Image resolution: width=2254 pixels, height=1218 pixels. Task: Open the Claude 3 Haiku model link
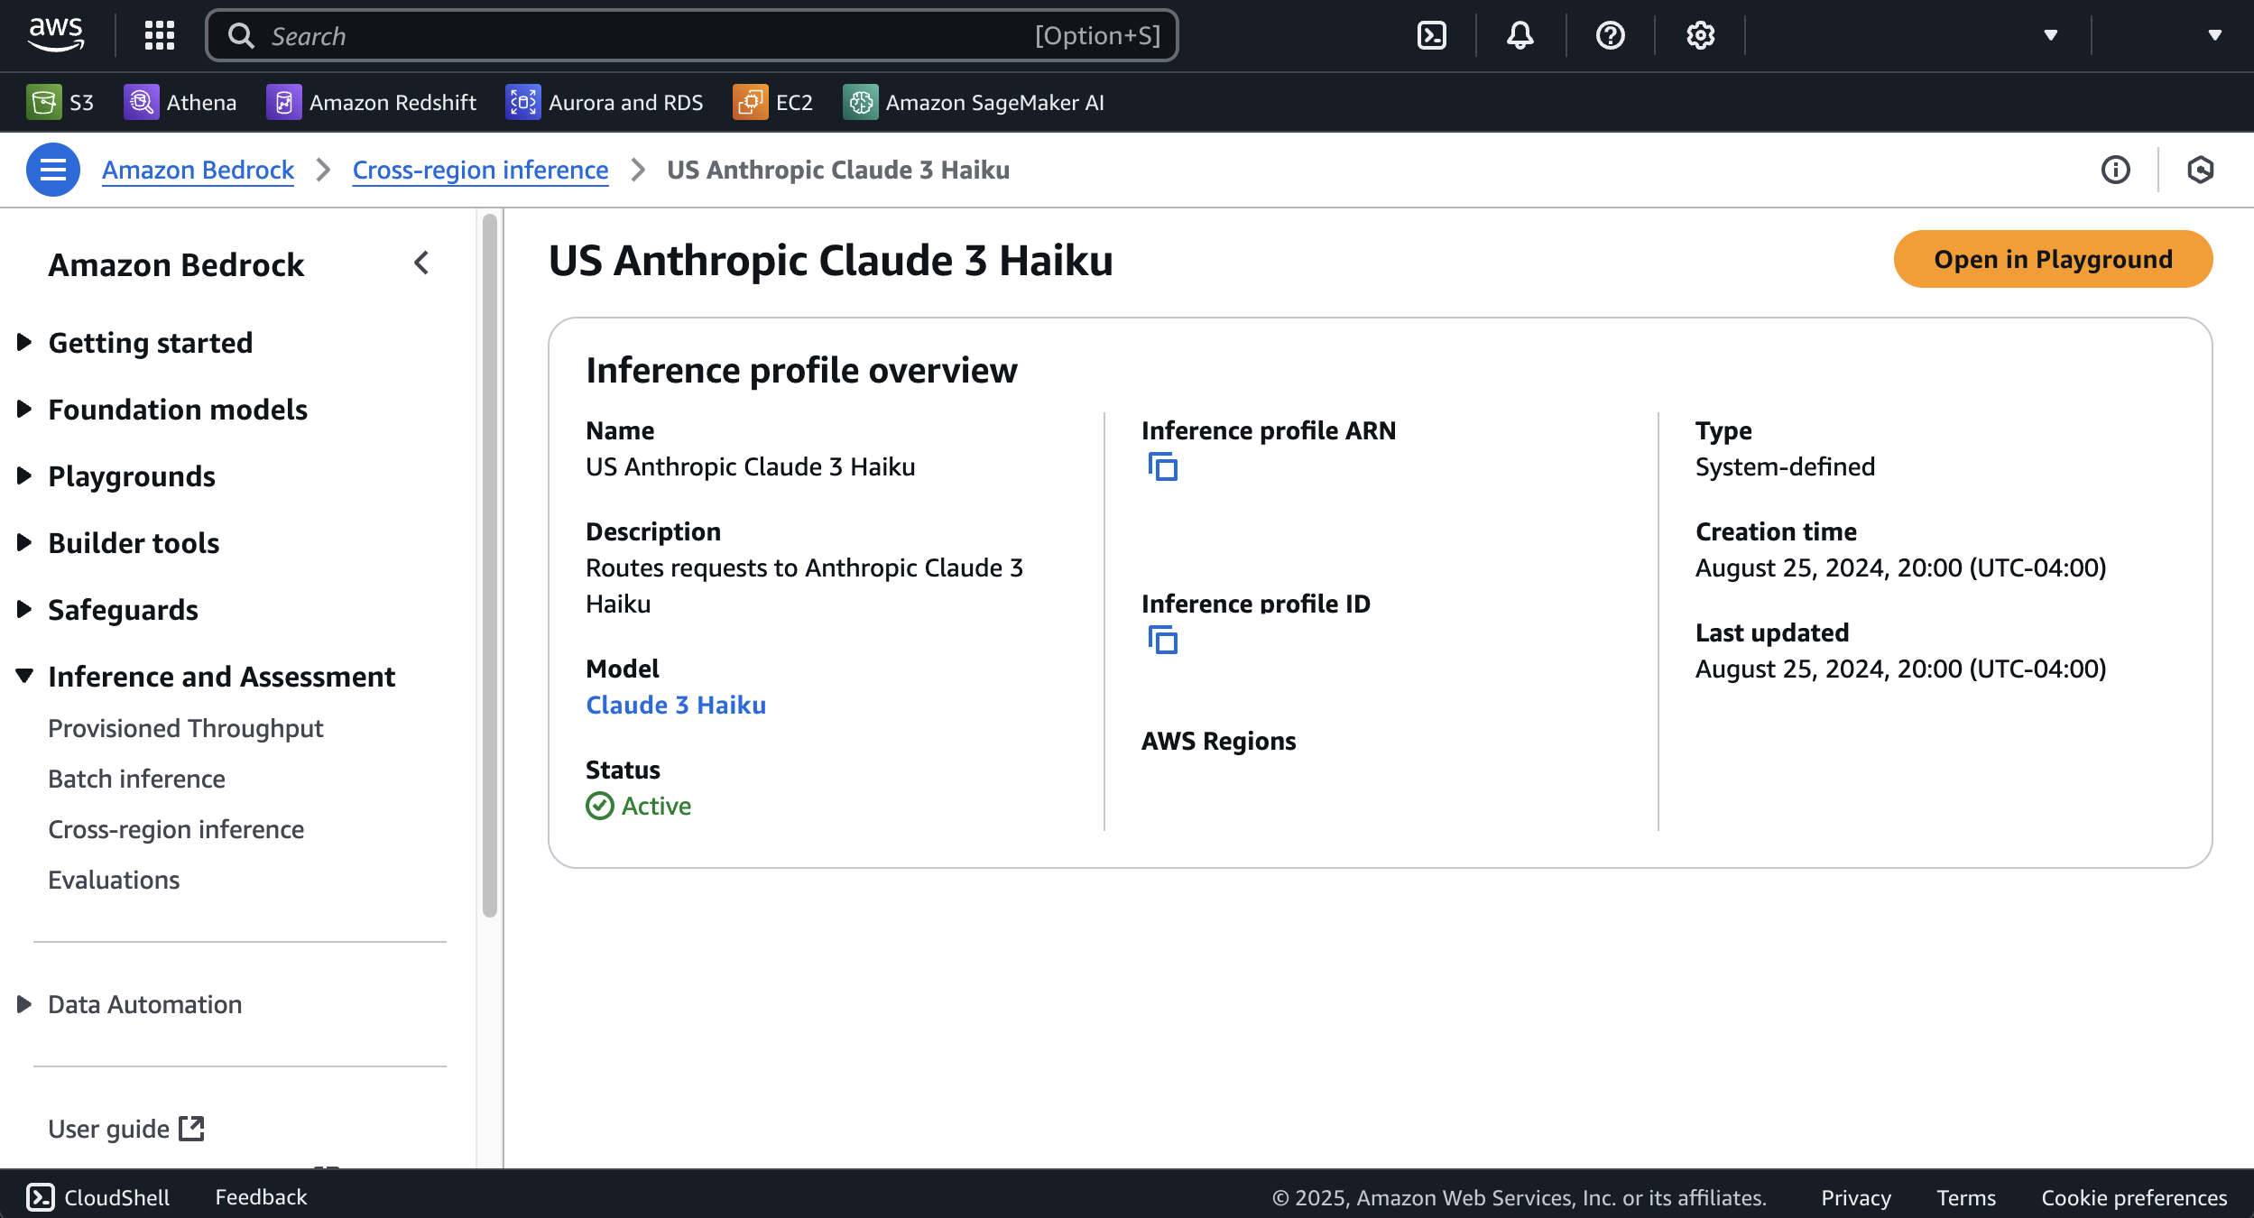coord(676,705)
